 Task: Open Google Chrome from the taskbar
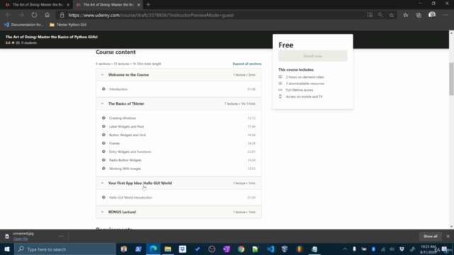tap(241, 249)
